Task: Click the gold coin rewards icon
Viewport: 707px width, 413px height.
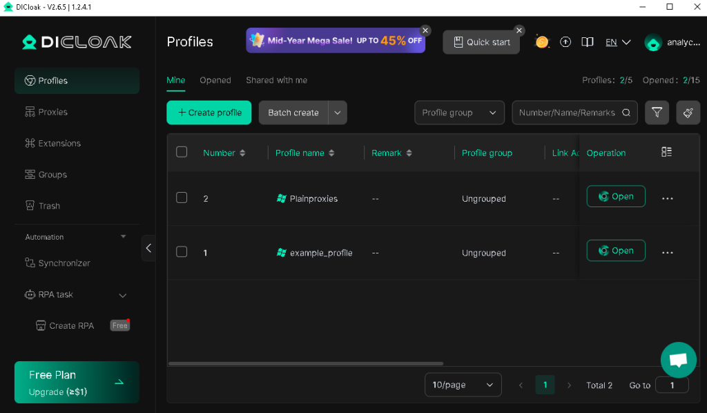Action: (x=541, y=42)
